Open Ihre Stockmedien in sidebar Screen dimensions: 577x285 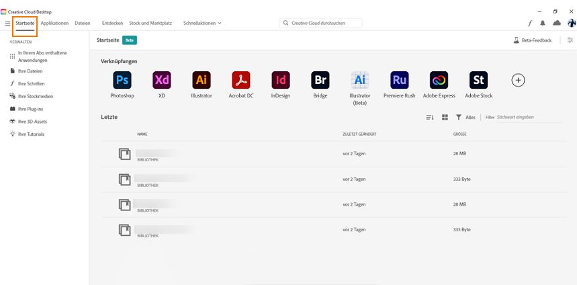[x=32, y=96]
